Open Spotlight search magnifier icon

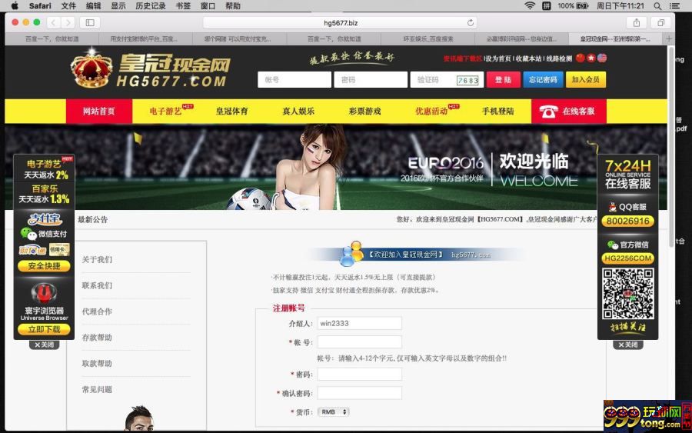(x=657, y=5)
